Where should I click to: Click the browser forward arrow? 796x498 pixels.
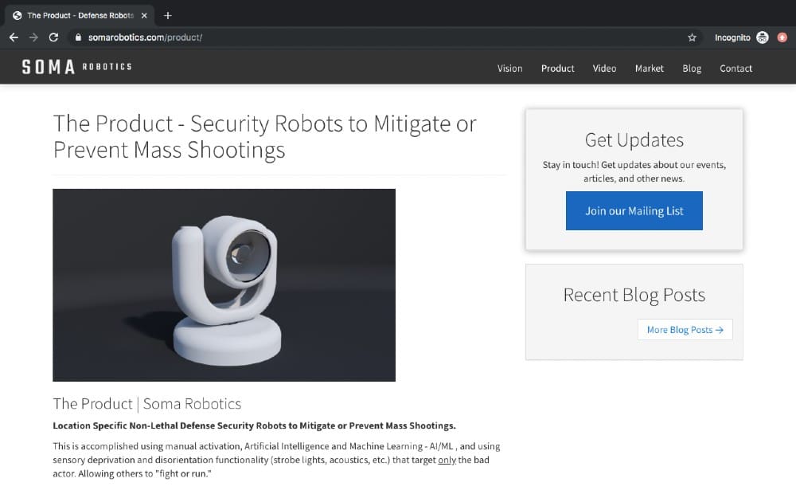(x=33, y=37)
